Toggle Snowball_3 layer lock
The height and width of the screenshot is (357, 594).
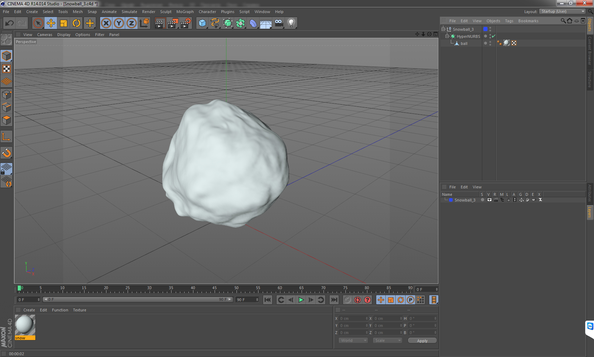click(508, 200)
